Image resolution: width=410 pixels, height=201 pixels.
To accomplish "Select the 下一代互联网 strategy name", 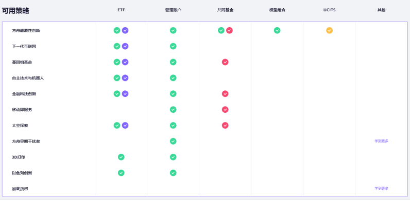I will [24, 46].
